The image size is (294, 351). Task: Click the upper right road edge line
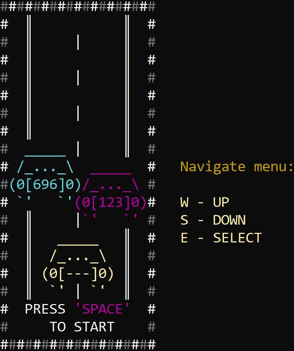point(127,85)
